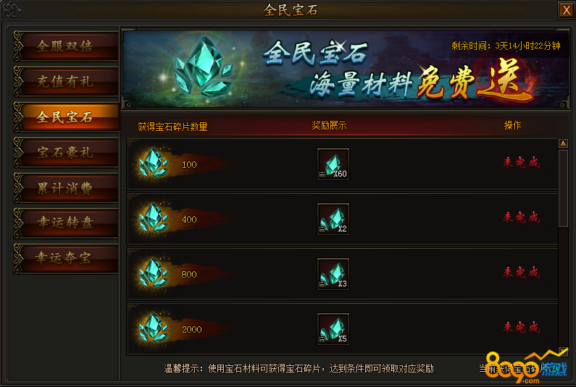Switch to the 充值有礼 tab
Image resolution: width=576 pixels, height=387 pixels.
pos(66,82)
